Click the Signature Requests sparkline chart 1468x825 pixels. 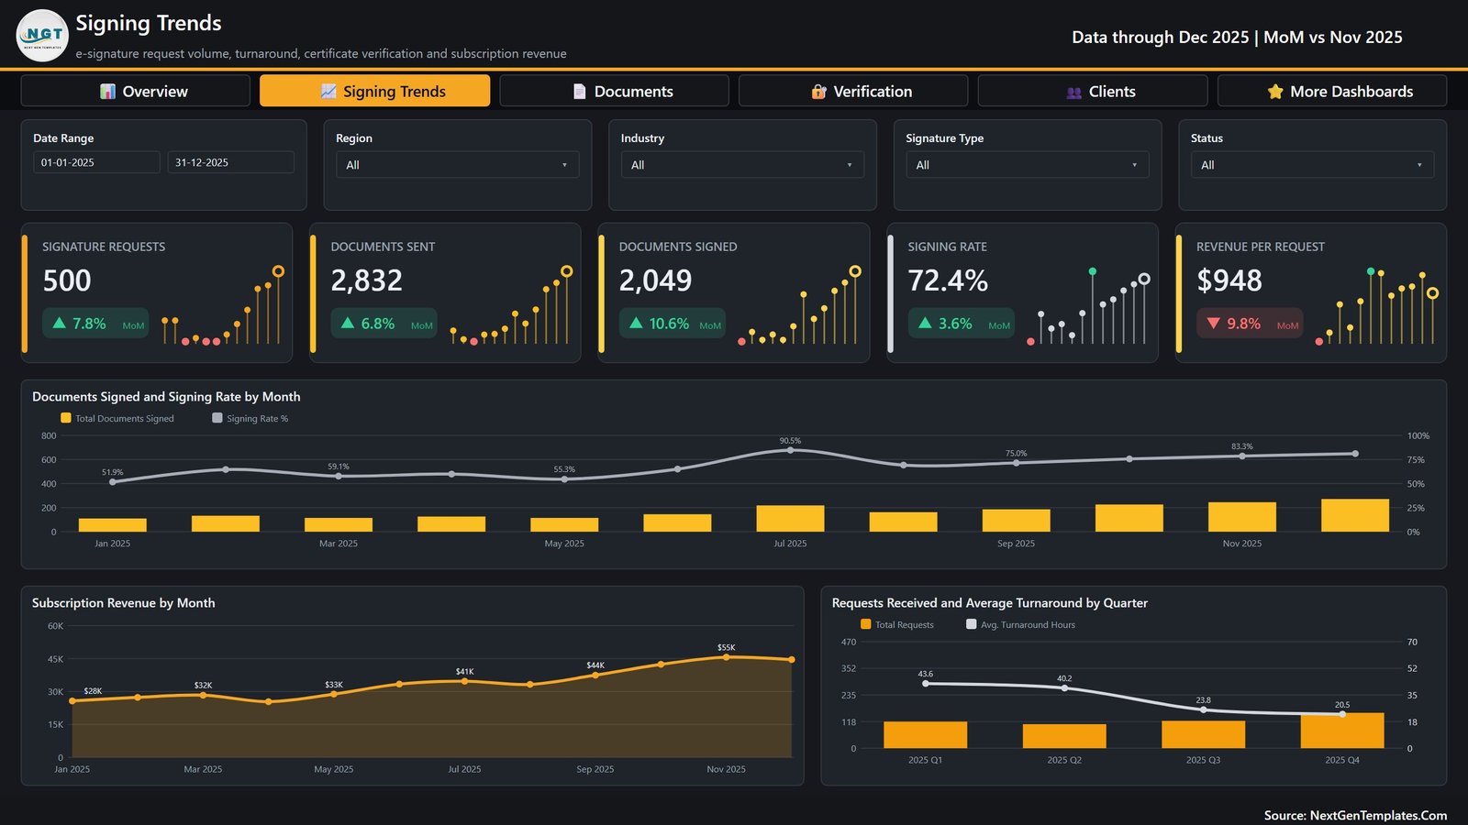click(x=221, y=306)
